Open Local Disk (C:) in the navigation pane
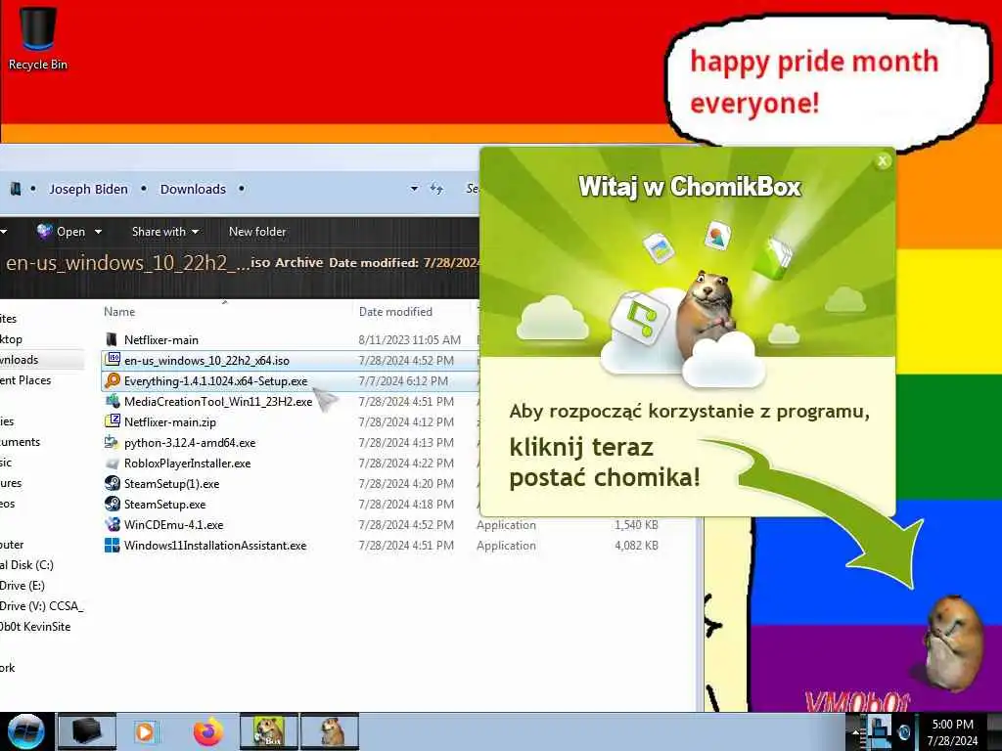This screenshot has width=1002, height=751. pos(26,564)
